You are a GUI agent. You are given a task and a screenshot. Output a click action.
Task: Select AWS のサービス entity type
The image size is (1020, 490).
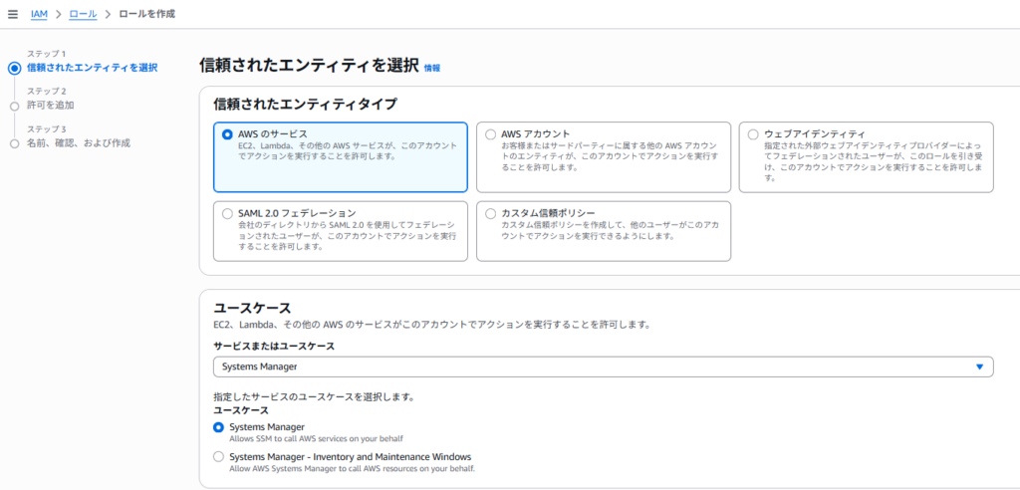pos(341,156)
